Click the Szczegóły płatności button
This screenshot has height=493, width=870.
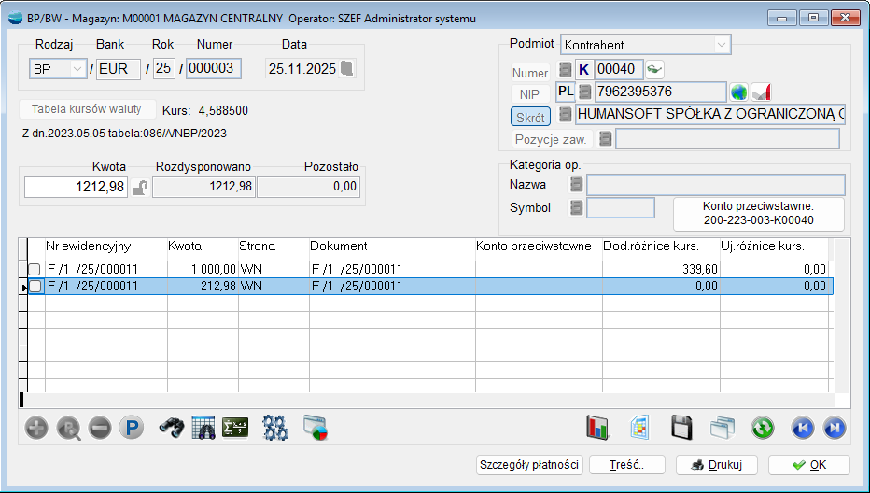pos(528,465)
